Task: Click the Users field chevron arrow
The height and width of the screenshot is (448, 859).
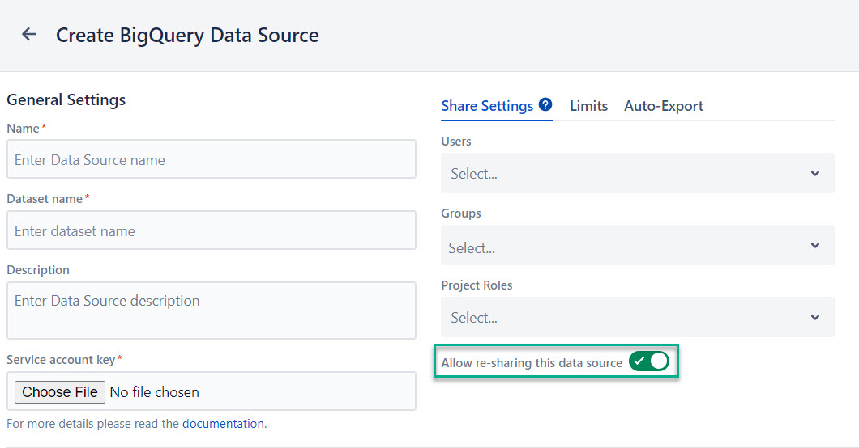Action: pyautogui.click(x=815, y=174)
